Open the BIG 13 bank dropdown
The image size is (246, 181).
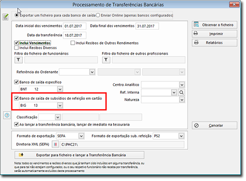coord(60,105)
